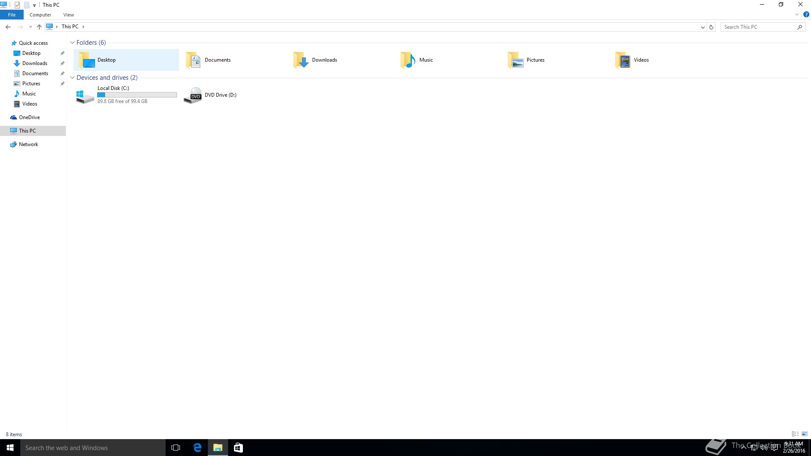The width and height of the screenshot is (811, 456).
Task: Click the search magnifier icon
Action: [x=800, y=27]
